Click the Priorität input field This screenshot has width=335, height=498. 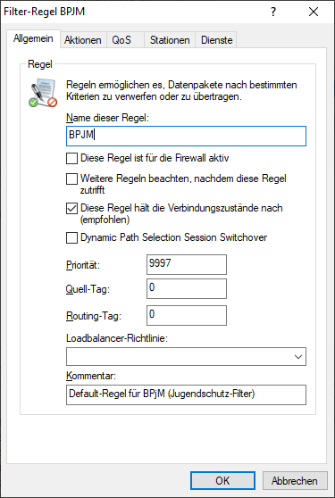pyautogui.click(x=187, y=264)
